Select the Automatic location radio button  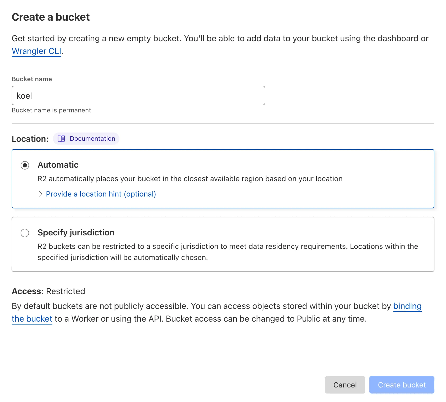click(25, 165)
